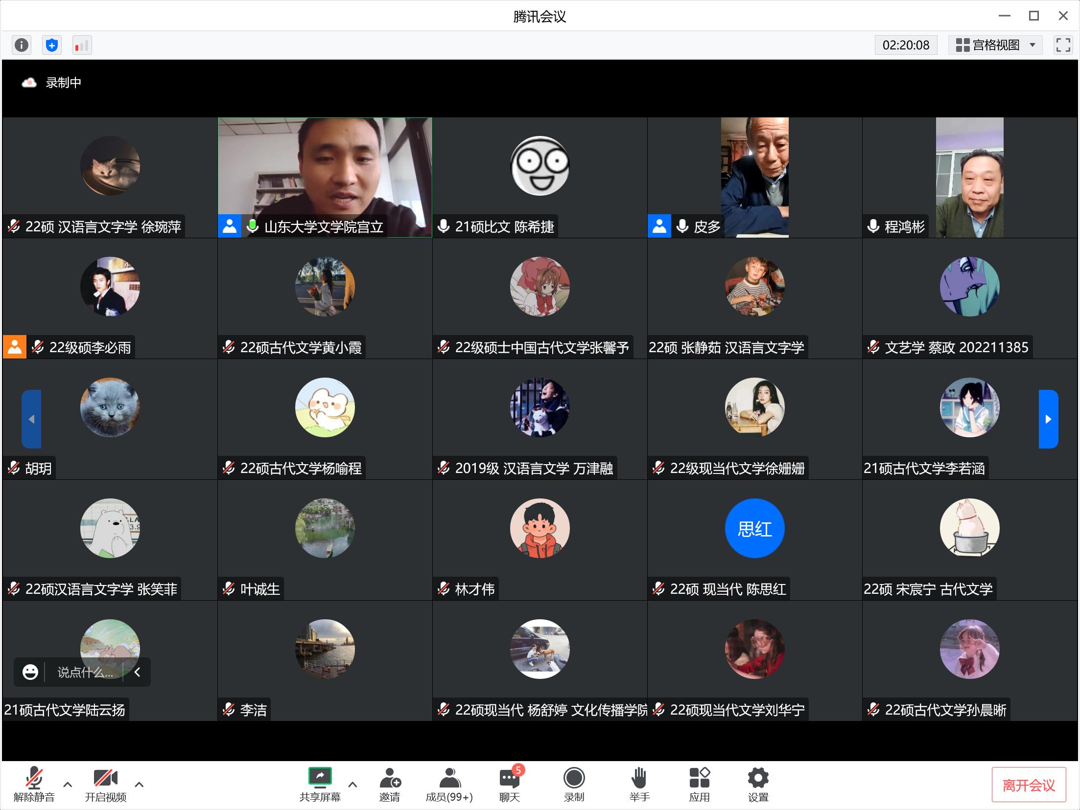Enter full screen mode

pos(1063,45)
